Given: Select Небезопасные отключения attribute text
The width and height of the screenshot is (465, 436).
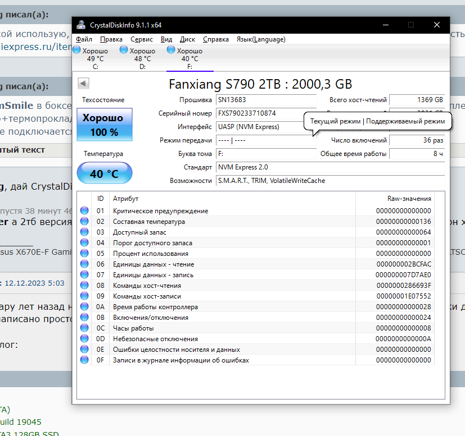Looking at the screenshot, I should click(155, 338).
